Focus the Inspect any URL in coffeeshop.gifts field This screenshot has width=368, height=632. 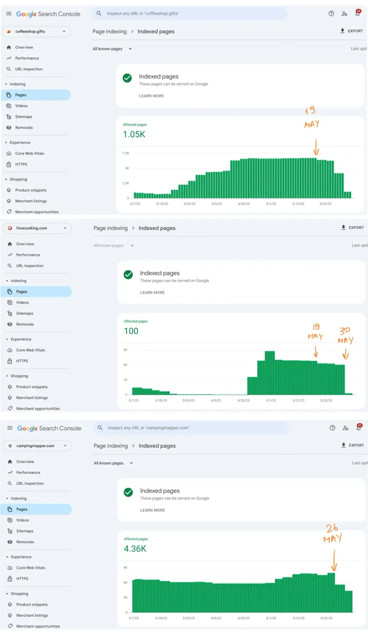tap(190, 13)
